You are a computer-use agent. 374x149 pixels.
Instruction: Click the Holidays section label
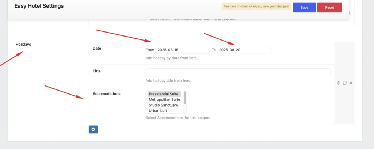[x=23, y=44]
